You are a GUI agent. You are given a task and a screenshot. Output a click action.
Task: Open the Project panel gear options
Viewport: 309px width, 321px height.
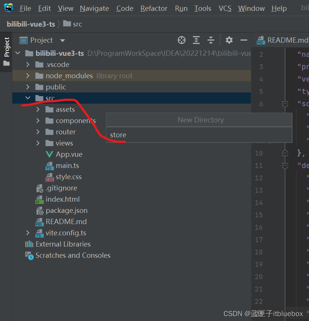pos(229,40)
